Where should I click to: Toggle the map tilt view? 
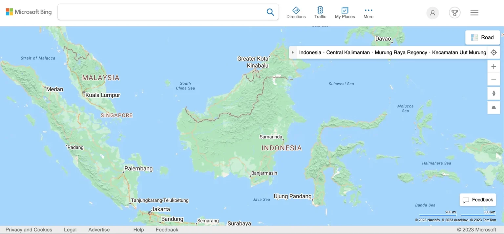click(493, 107)
